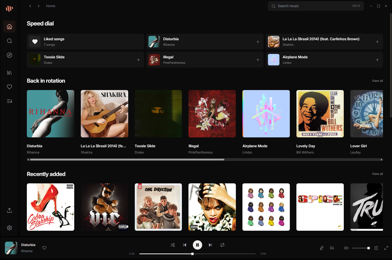Pause the current song
392x260 pixels.
[198, 245]
